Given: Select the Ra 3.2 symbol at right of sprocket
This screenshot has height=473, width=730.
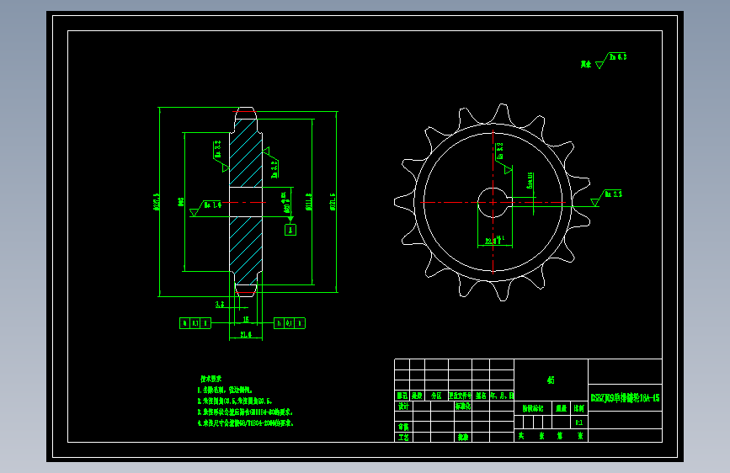Looking at the screenshot, I should point(606,198).
